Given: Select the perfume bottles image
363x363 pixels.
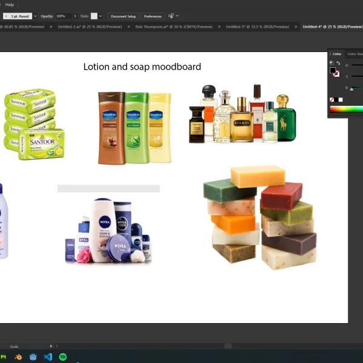Looking at the screenshot, I should tap(243, 114).
